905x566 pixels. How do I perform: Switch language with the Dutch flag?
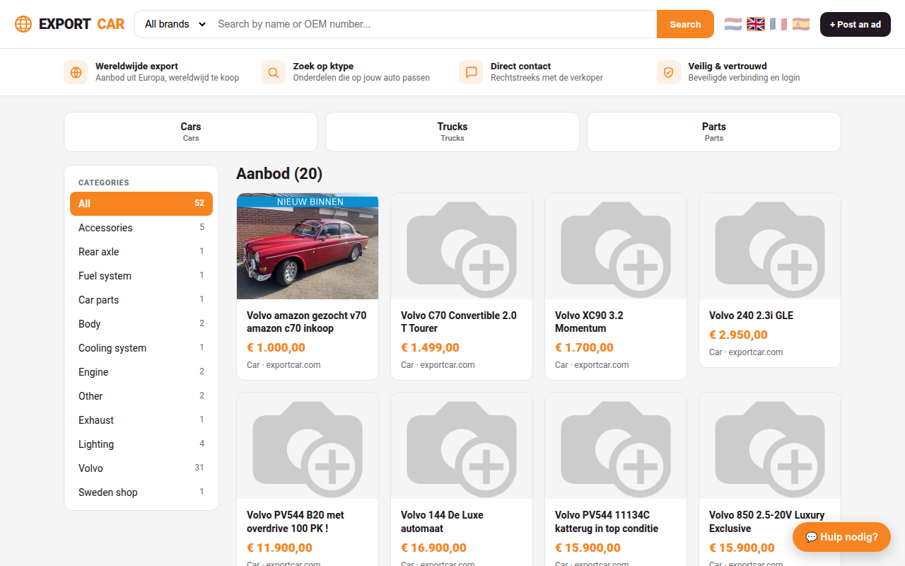733,24
